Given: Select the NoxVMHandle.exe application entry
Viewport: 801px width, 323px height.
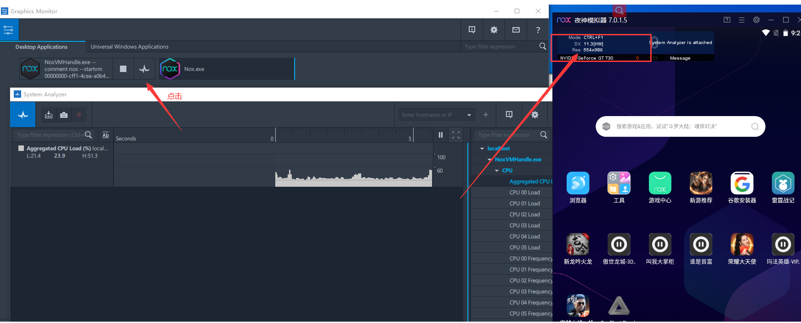Looking at the screenshot, I should (x=66, y=69).
